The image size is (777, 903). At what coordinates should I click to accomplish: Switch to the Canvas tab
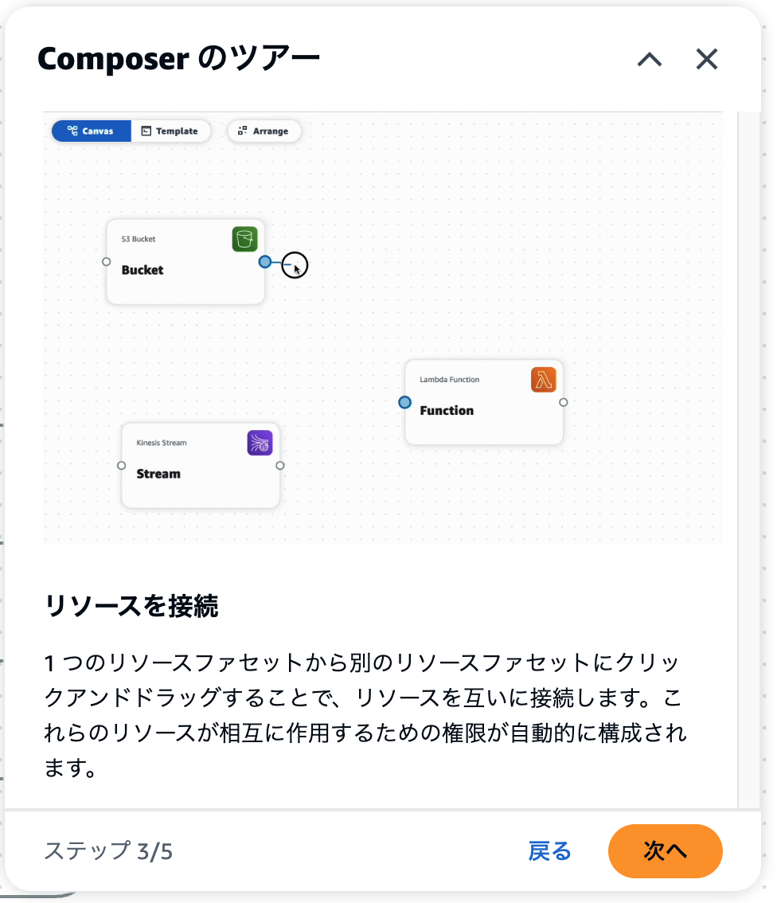(x=91, y=131)
